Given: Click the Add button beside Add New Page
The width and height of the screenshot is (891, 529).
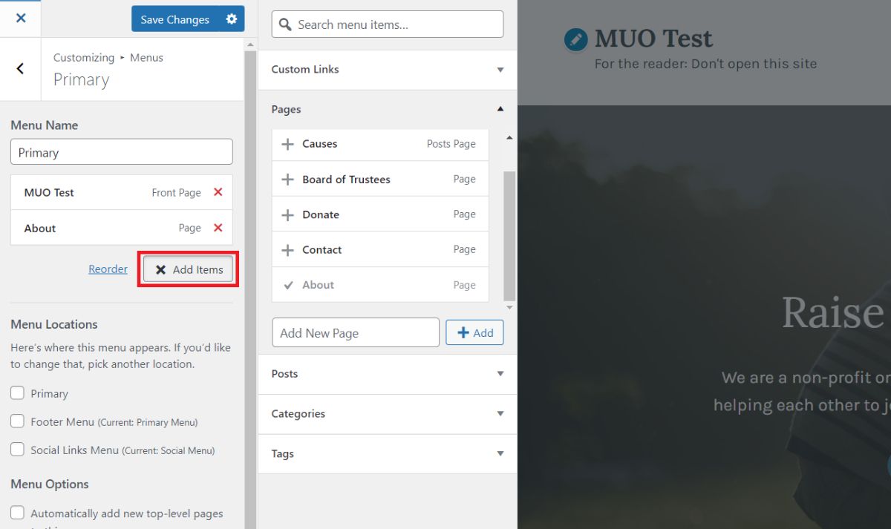Looking at the screenshot, I should click(x=474, y=332).
